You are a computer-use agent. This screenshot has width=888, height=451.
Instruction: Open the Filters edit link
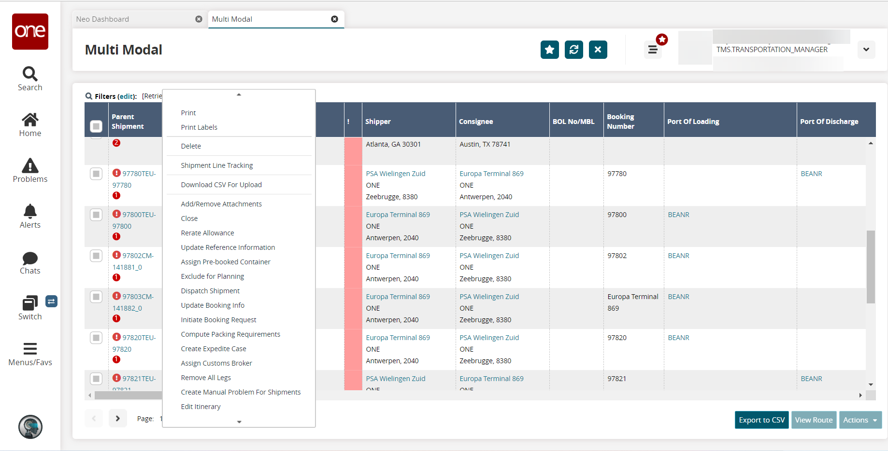pos(127,96)
